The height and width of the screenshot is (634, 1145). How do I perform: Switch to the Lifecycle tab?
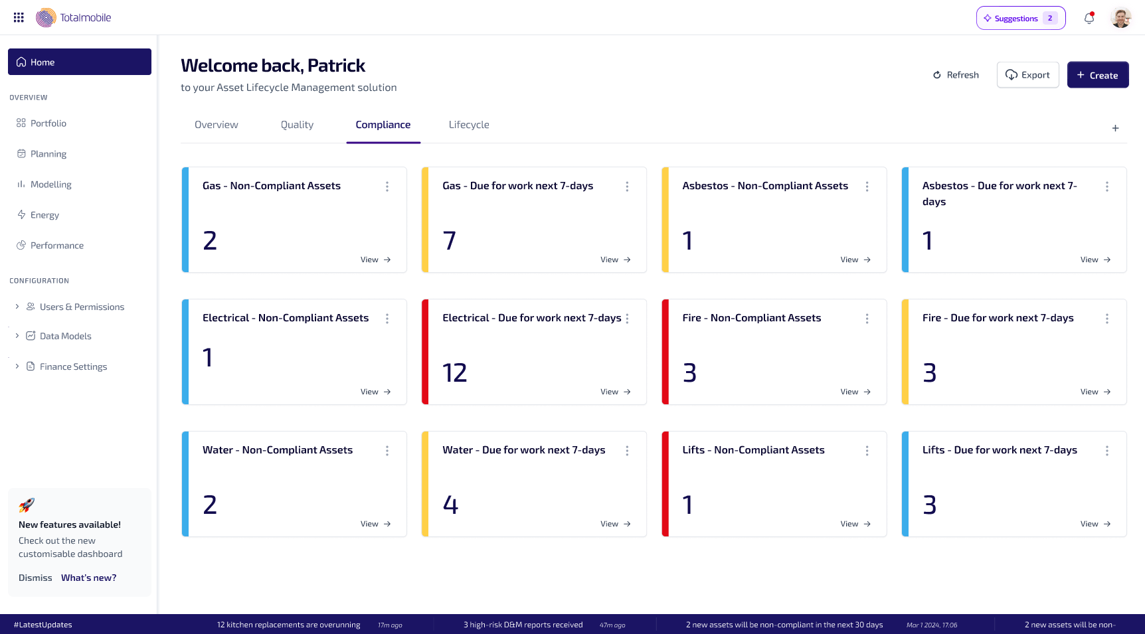(469, 125)
